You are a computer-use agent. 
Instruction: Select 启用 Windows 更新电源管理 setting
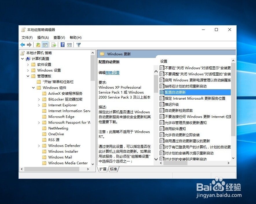pyautogui.click(x=198, y=80)
